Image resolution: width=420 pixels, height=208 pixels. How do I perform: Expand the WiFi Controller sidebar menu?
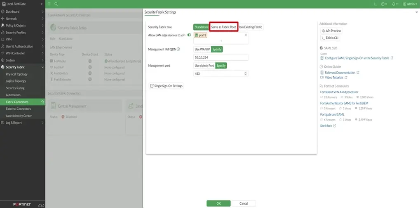pos(23,53)
